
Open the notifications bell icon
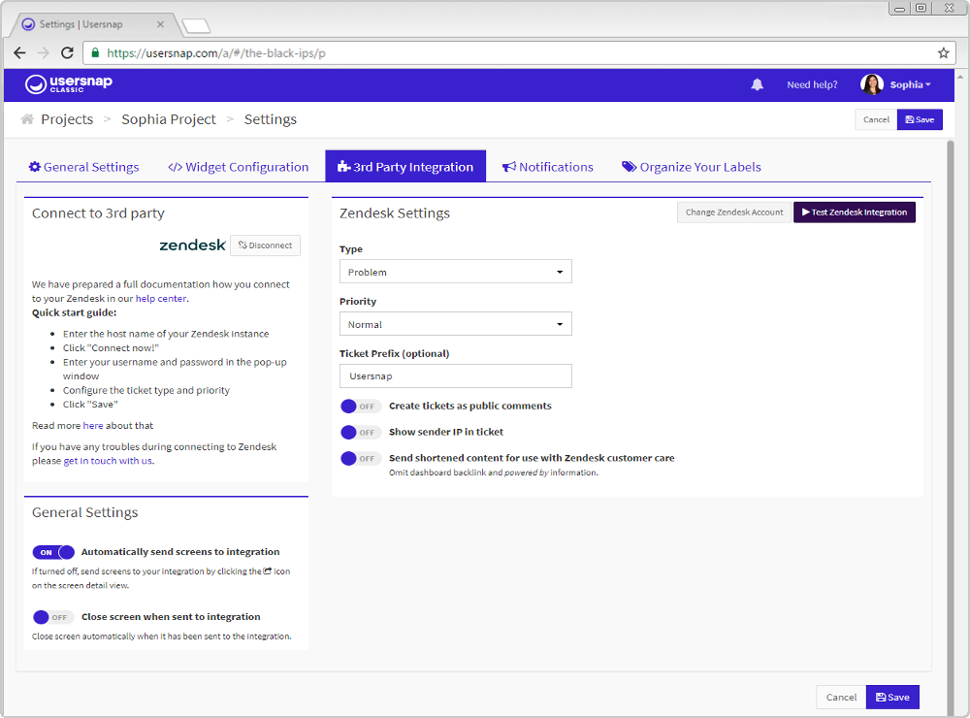pos(757,84)
